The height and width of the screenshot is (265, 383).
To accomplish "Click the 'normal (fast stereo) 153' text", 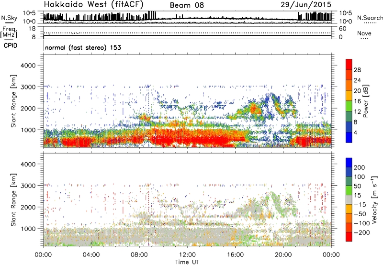I will click(x=83, y=47).
